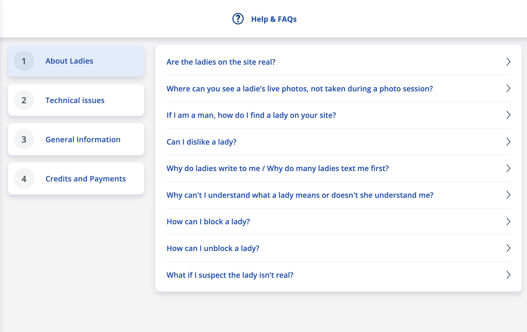
Task: Expand chevron for 'How can I block a lady?'
Action: (x=508, y=221)
